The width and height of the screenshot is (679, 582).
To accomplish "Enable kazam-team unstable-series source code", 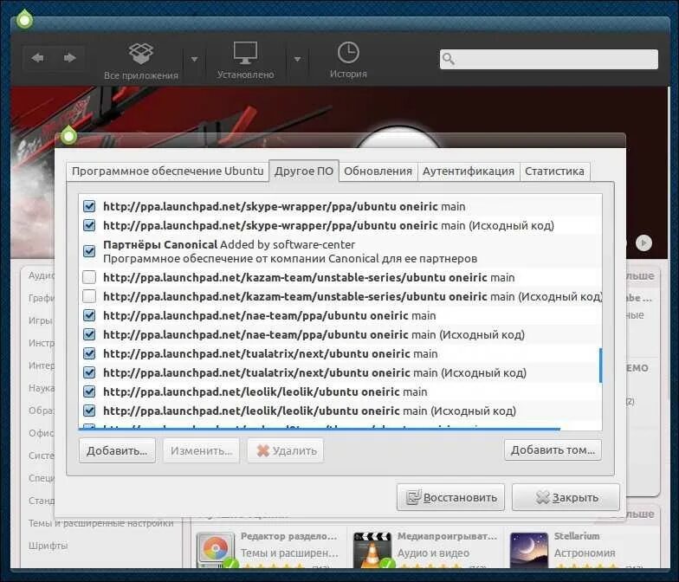I will click(x=89, y=296).
